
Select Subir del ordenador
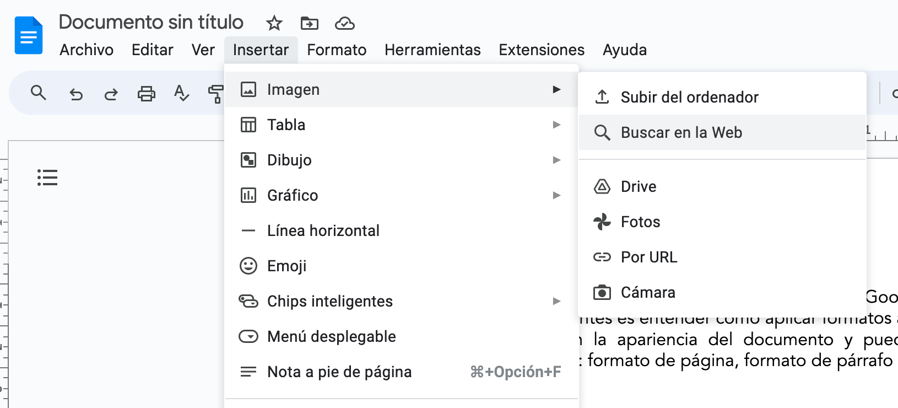click(689, 97)
